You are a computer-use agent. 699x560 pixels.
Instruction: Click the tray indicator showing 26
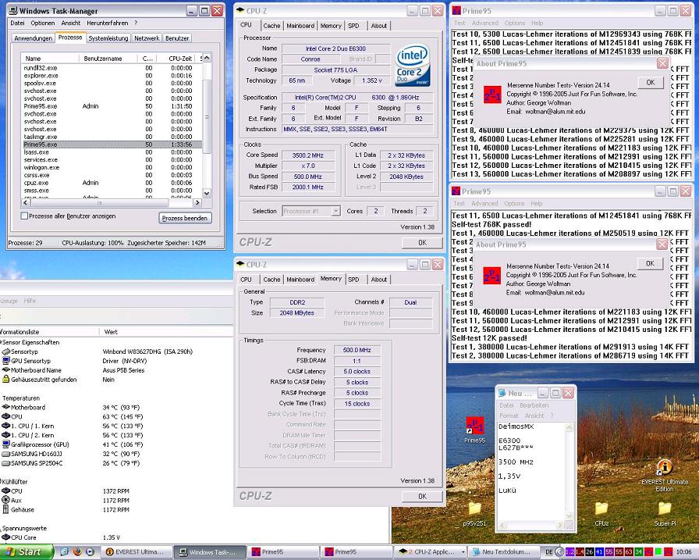(589, 552)
